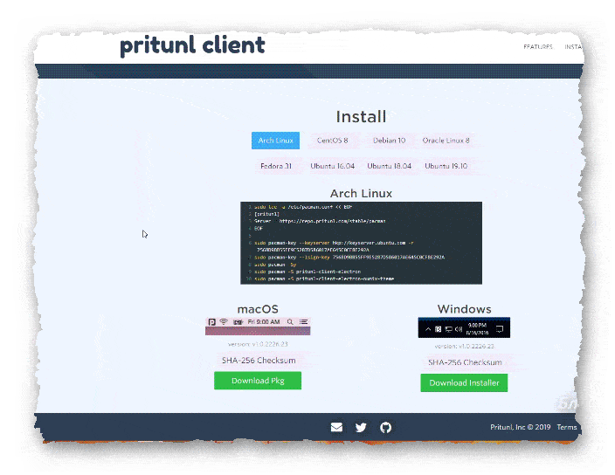Open the Twitter icon in footer
The width and height of the screenshot is (615, 475).
pos(361,427)
